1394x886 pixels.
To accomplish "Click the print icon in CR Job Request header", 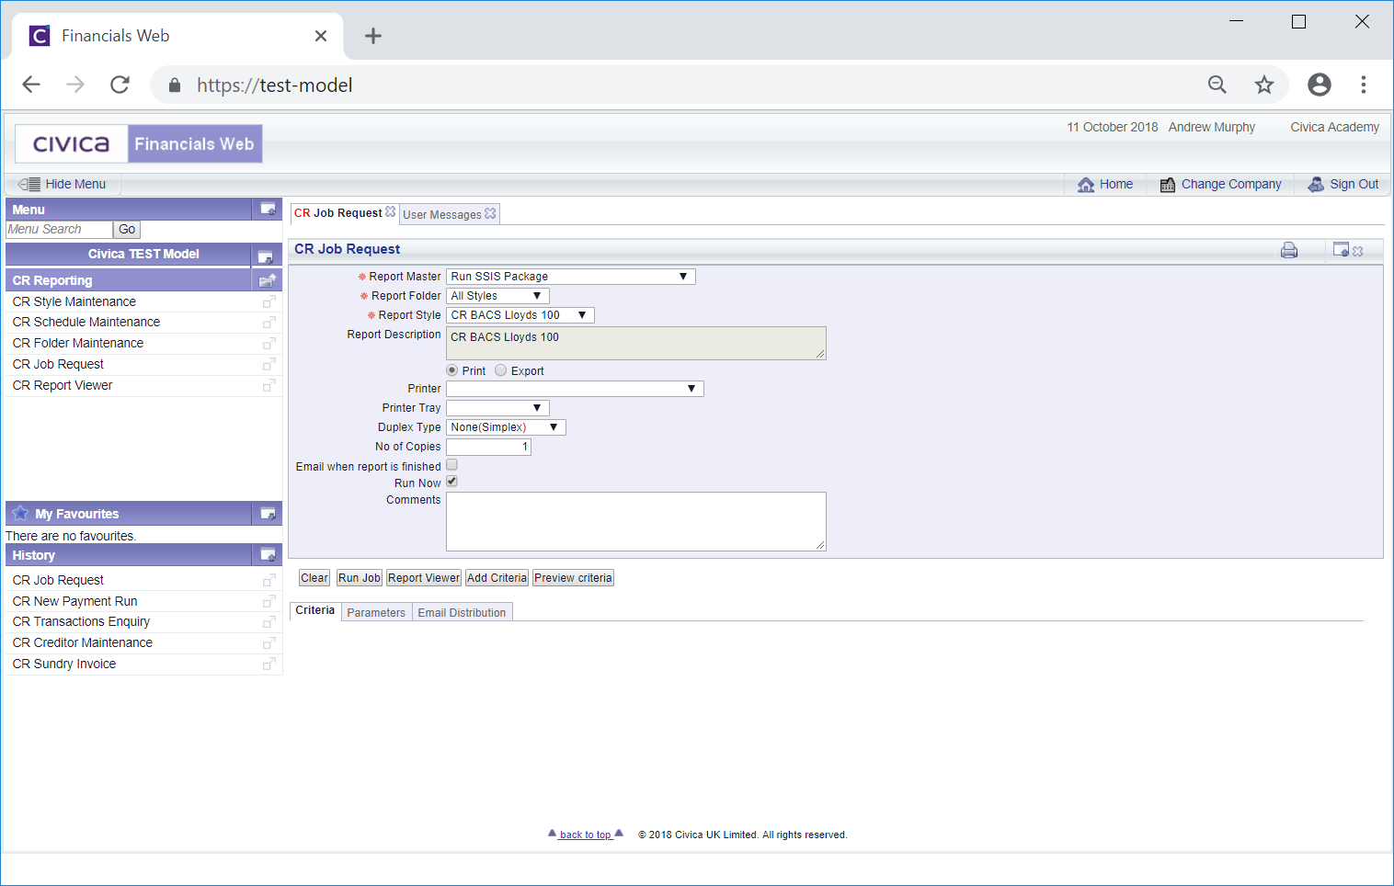I will 1289,250.
